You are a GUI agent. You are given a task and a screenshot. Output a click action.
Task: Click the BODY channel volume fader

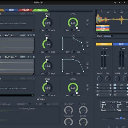coord(121,59)
